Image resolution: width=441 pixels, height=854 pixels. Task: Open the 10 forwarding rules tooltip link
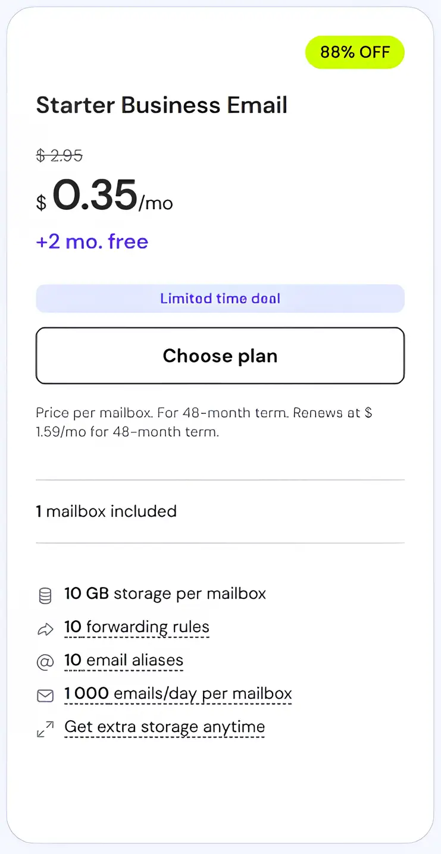pos(137,627)
